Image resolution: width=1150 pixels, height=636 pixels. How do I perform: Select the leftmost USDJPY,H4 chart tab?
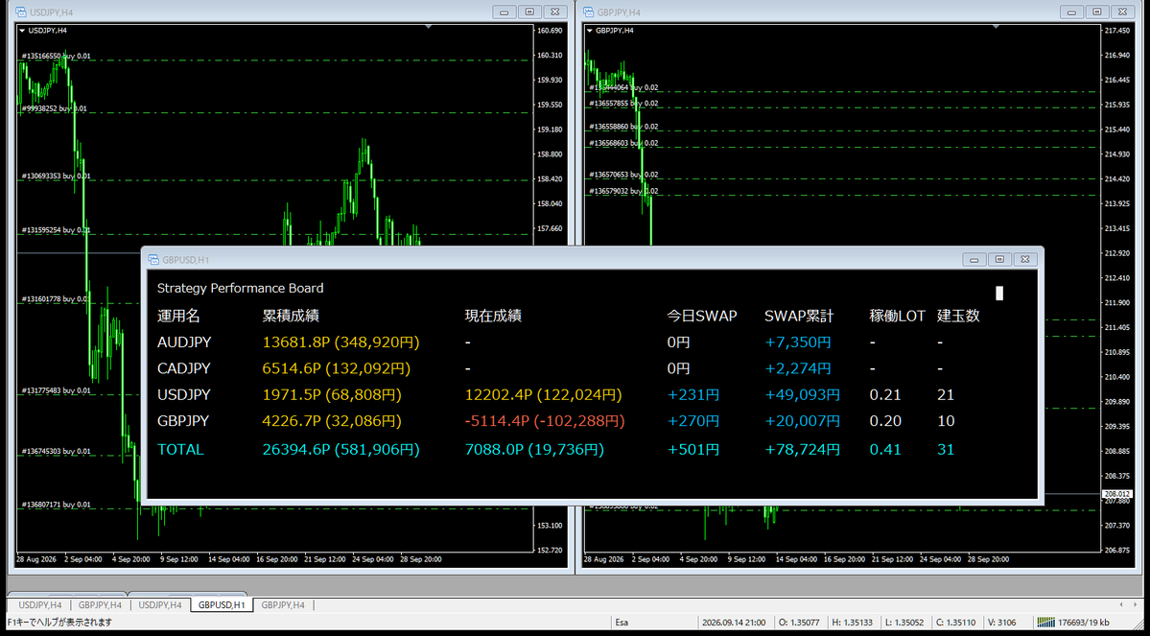[40, 605]
